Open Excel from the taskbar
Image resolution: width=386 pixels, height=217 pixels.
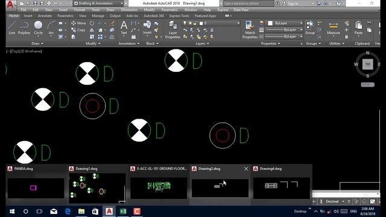[x=123, y=211]
